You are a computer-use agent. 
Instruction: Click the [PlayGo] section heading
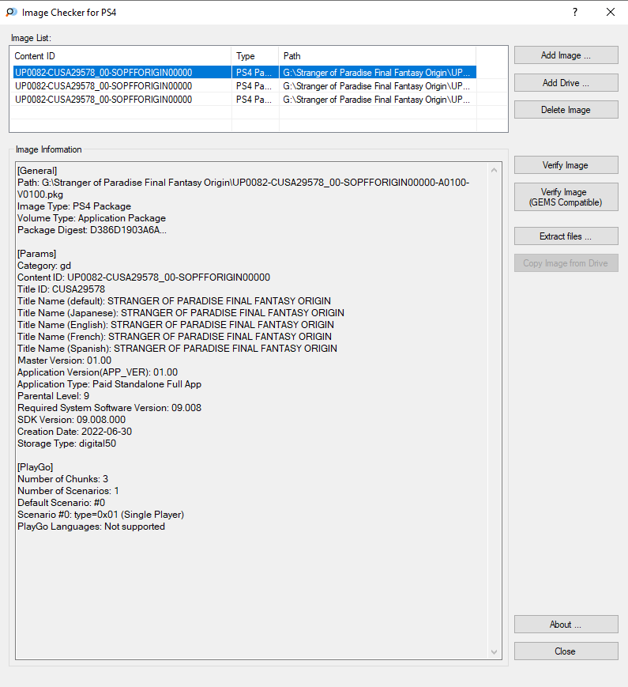35,466
